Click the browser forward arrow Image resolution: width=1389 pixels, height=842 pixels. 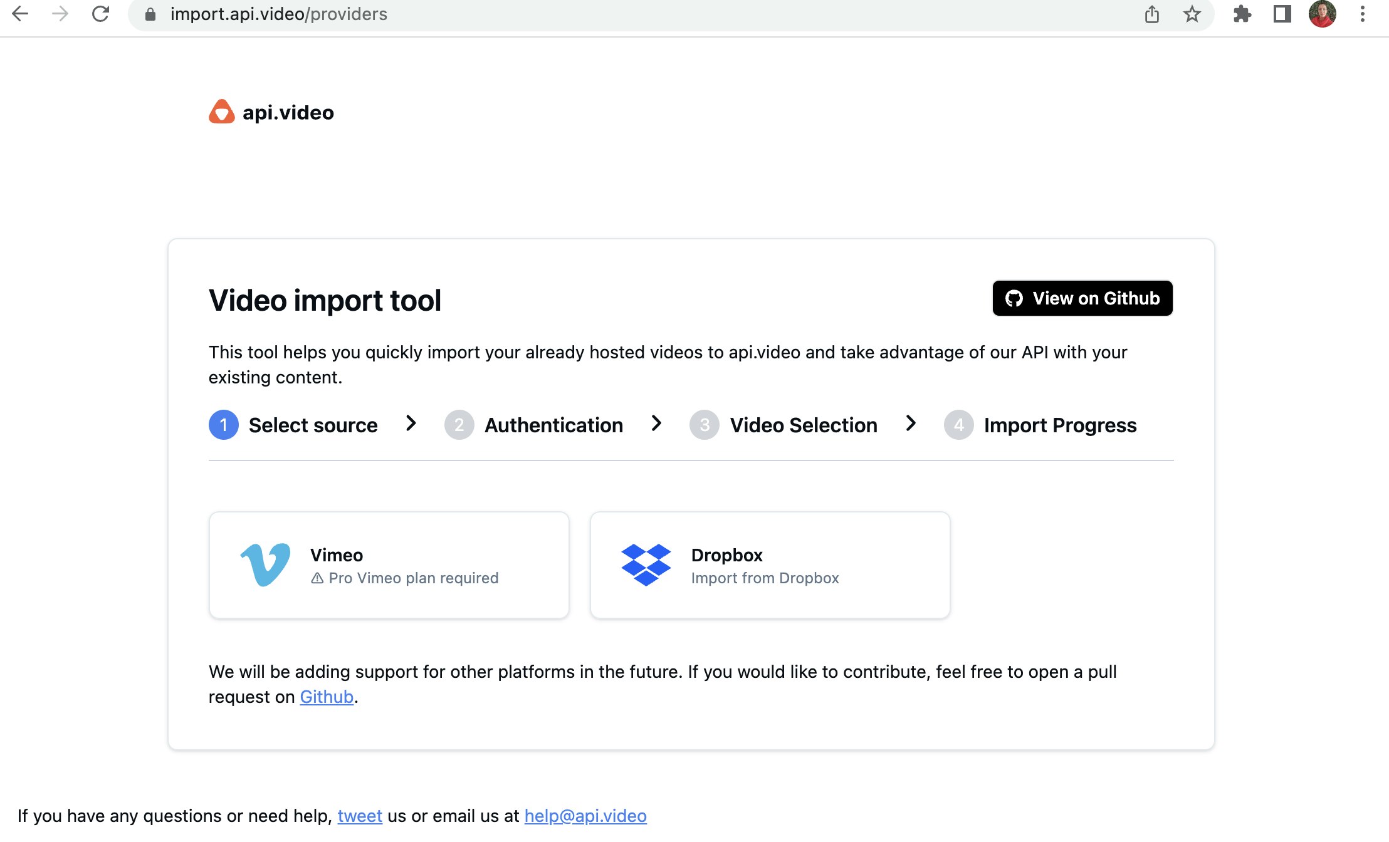point(60,14)
